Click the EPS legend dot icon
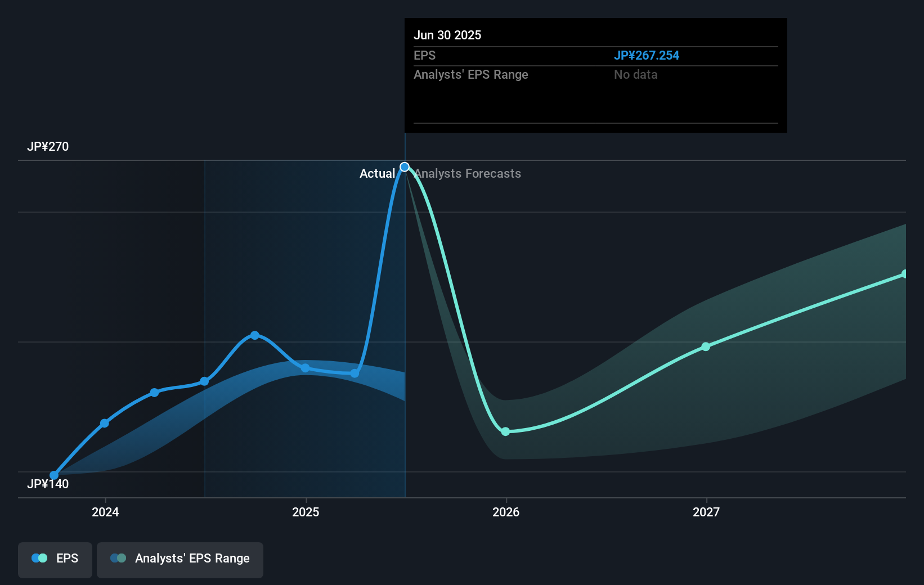 coord(38,557)
